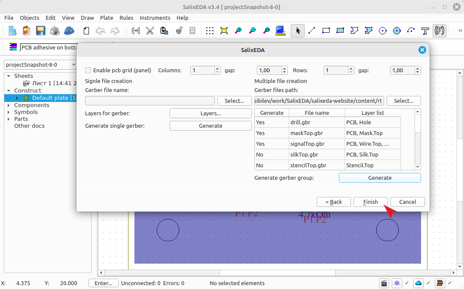Image resolution: width=464 pixels, height=289 pixels.
Task: Click the blue 3D view cube icon
Action: tap(280, 31)
